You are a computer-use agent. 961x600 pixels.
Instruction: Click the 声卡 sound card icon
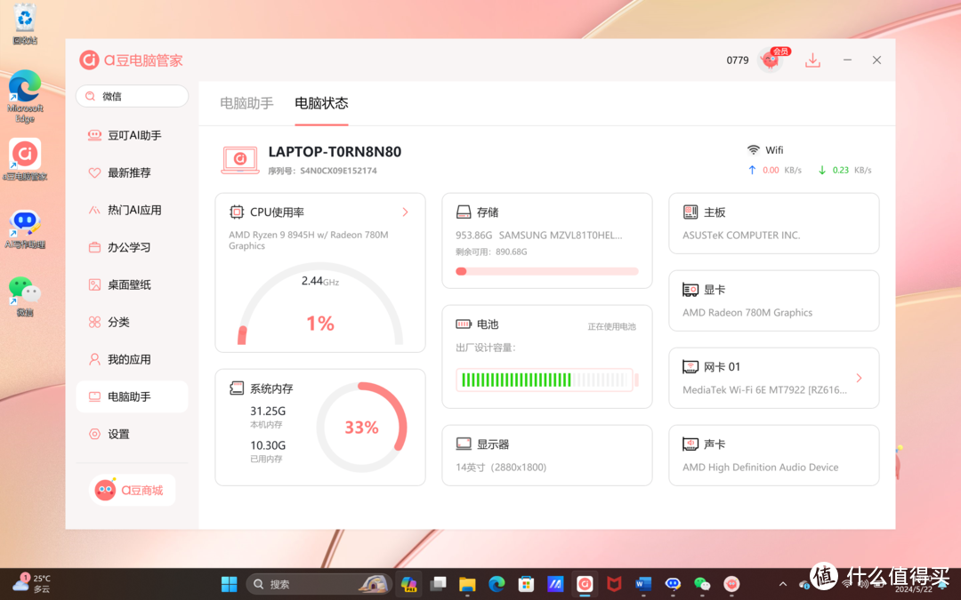[x=690, y=444]
